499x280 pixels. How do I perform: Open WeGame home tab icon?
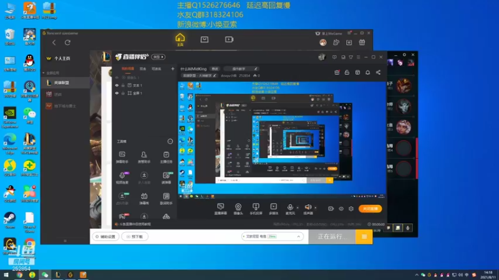[180, 40]
